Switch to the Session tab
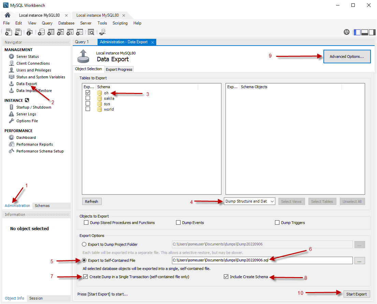Screen dimensions: 377x304 pyautogui.click(x=36, y=298)
